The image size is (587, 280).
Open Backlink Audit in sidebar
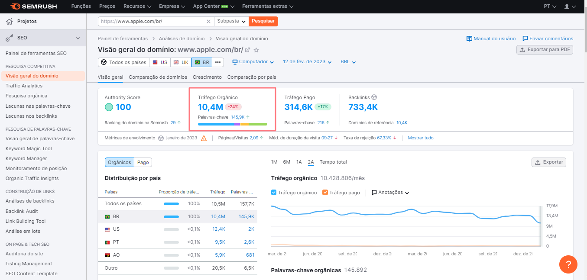pyautogui.click(x=22, y=211)
